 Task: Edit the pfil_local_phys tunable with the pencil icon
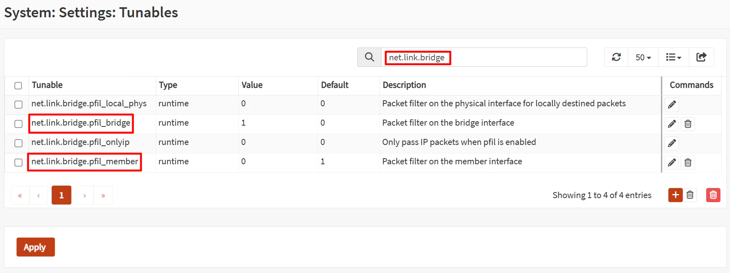(x=672, y=105)
